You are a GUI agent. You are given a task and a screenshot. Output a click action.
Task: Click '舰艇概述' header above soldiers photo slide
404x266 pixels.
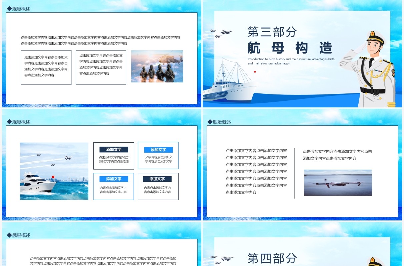(19, 9)
